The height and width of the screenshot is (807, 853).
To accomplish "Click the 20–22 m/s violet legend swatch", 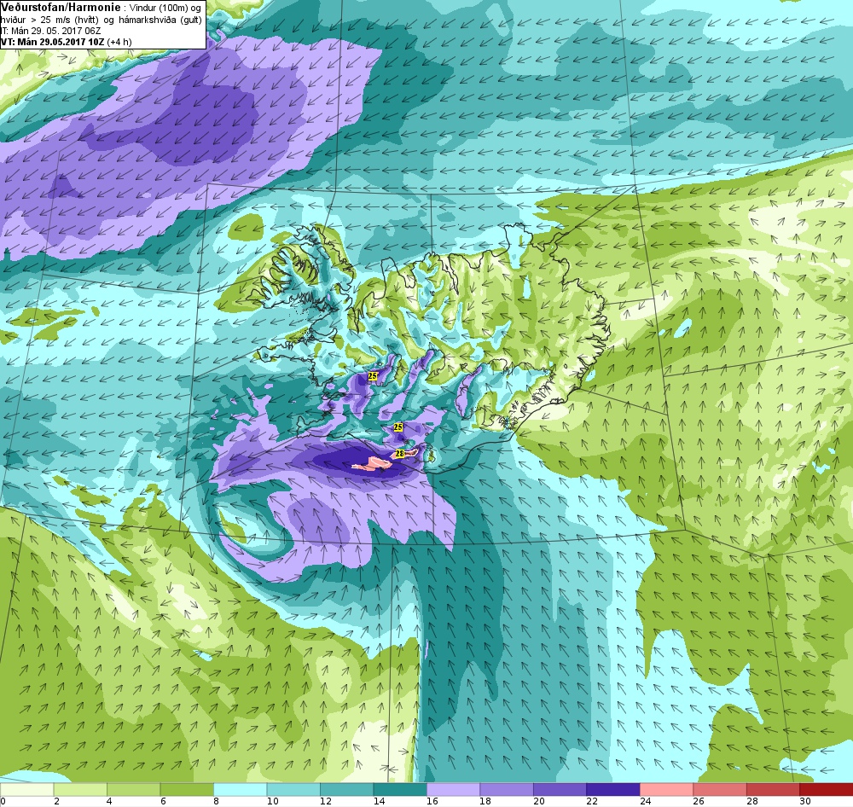I will pyautogui.click(x=560, y=789).
